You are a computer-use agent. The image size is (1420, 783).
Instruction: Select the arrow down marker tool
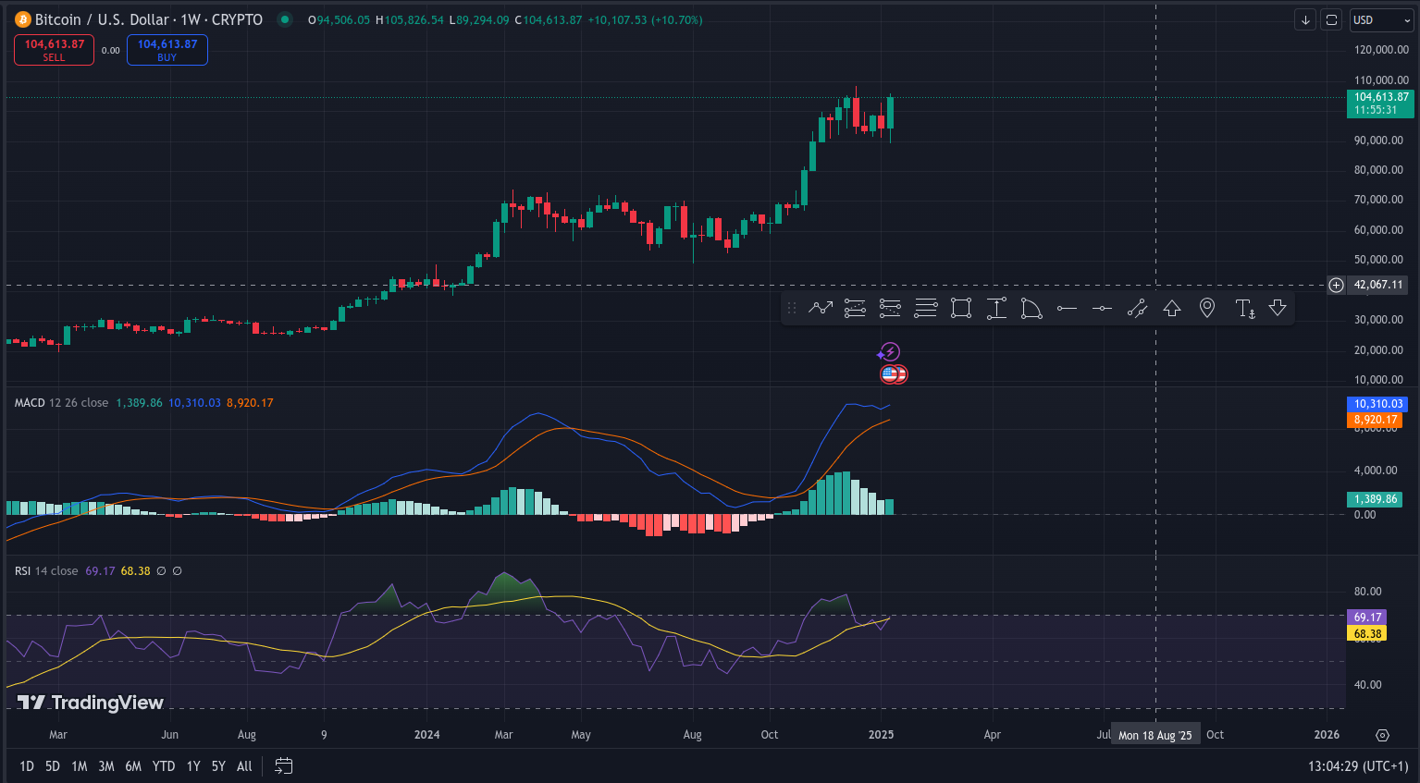click(1278, 309)
